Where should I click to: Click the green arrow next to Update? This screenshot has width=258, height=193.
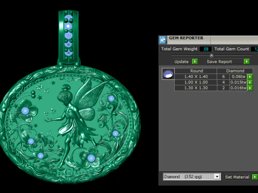click(195, 62)
